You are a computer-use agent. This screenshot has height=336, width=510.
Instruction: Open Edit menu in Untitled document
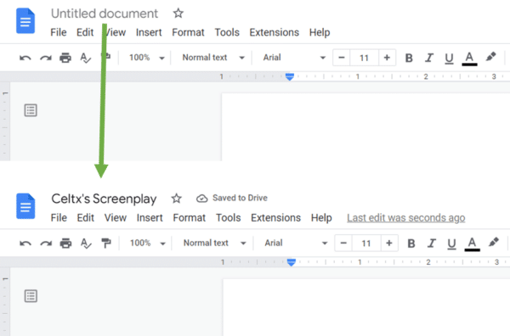[x=85, y=32]
